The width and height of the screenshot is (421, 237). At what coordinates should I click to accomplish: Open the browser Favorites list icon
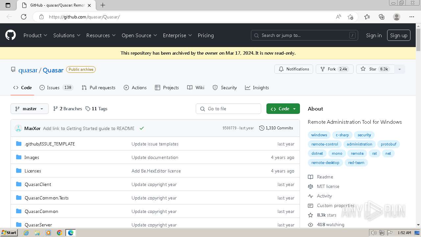tap(367, 17)
